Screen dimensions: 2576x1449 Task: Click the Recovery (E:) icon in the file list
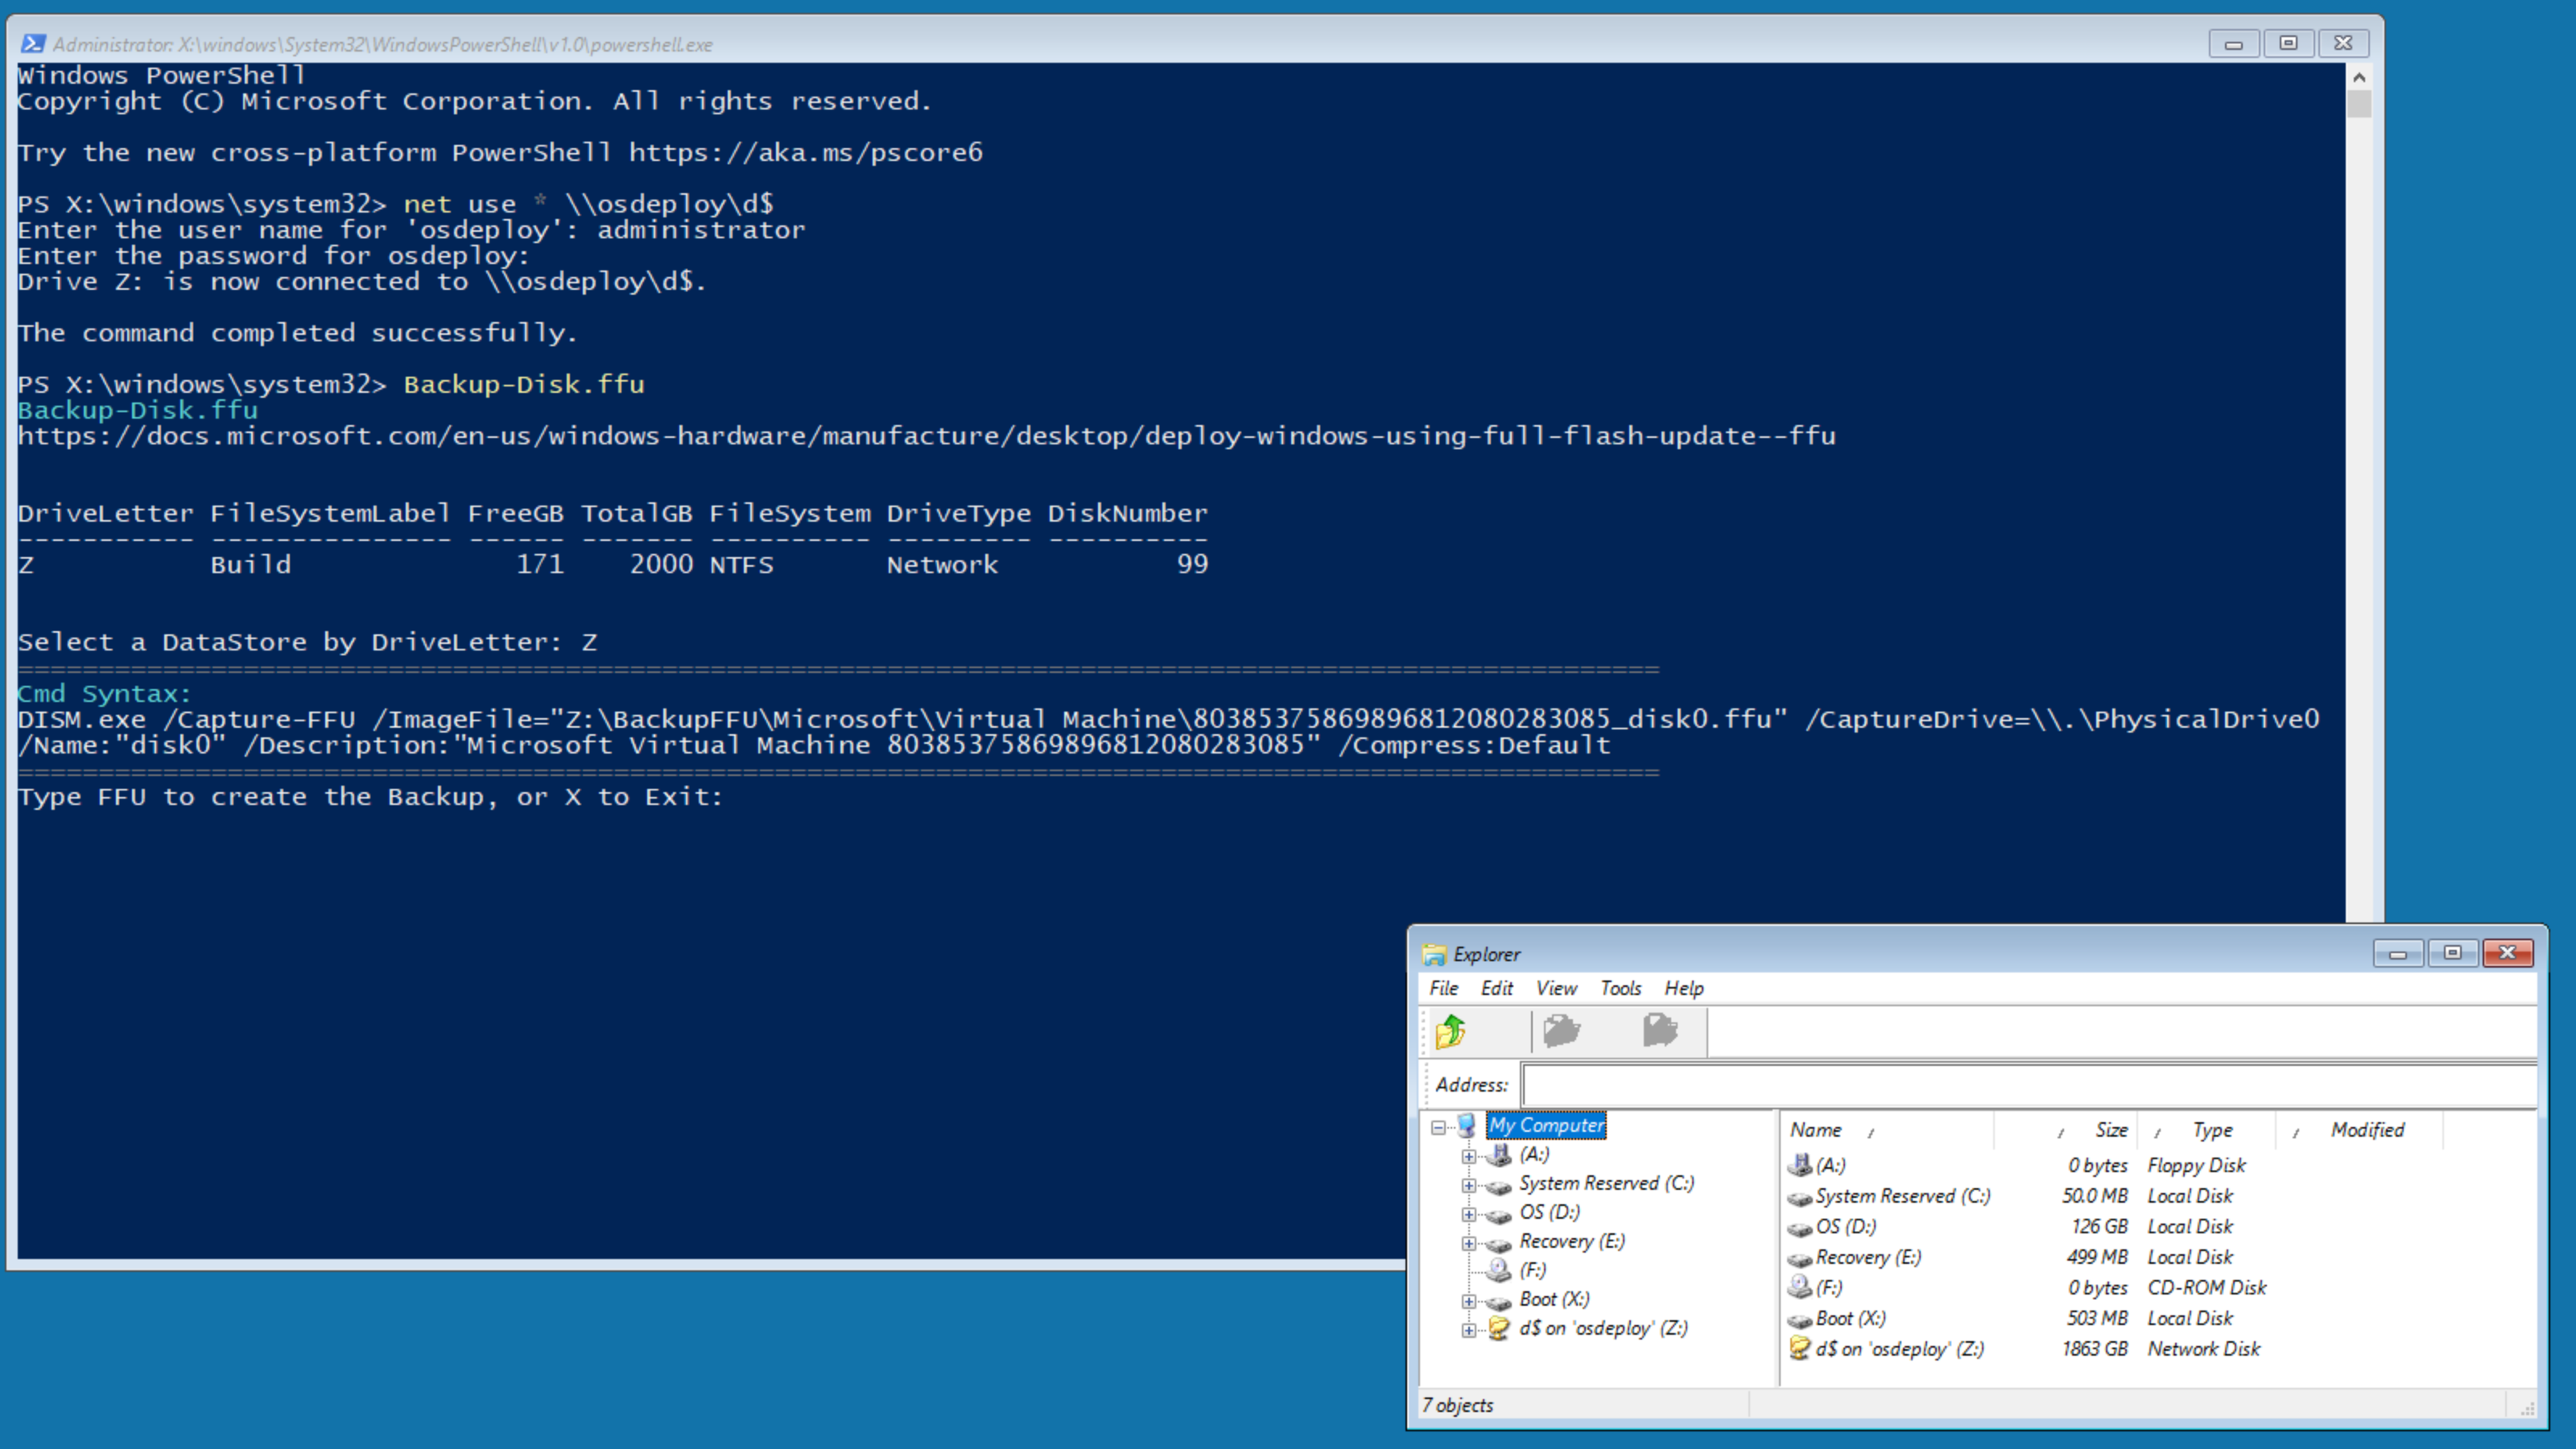[1799, 1259]
